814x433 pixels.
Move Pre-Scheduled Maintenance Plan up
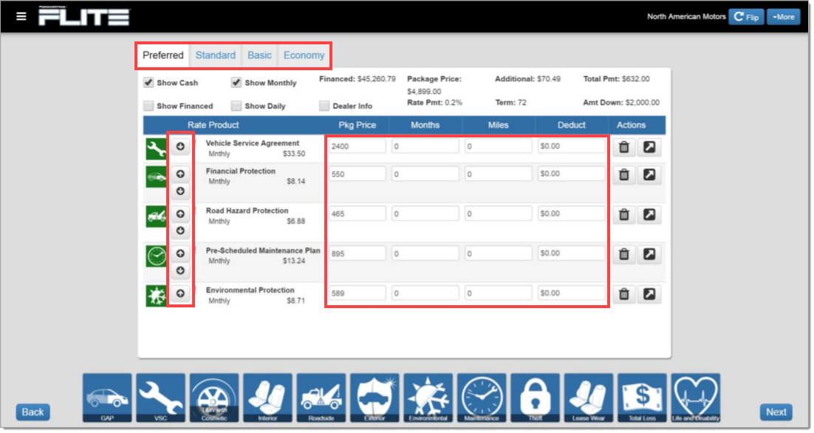tap(181, 253)
